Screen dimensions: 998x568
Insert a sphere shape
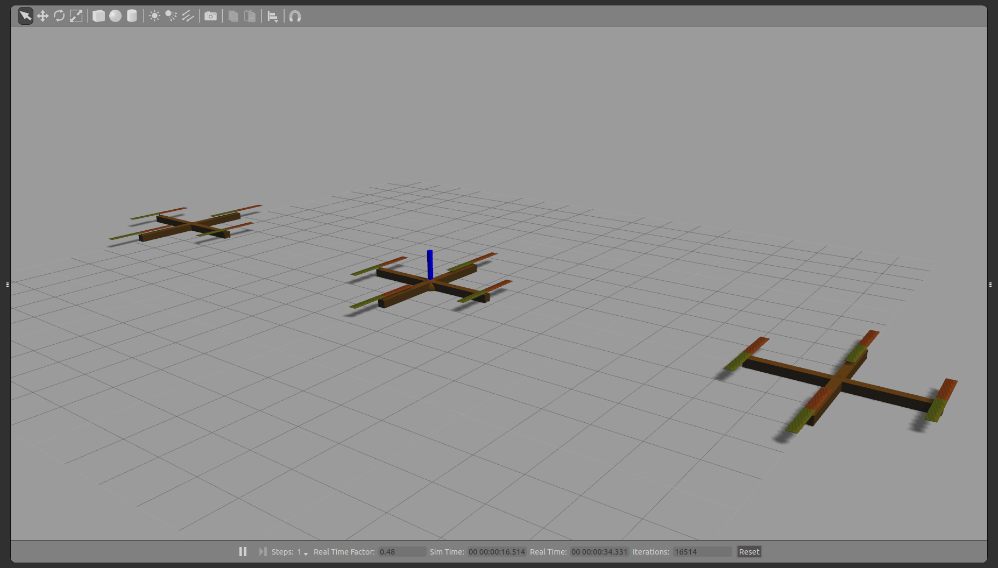tap(115, 16)
